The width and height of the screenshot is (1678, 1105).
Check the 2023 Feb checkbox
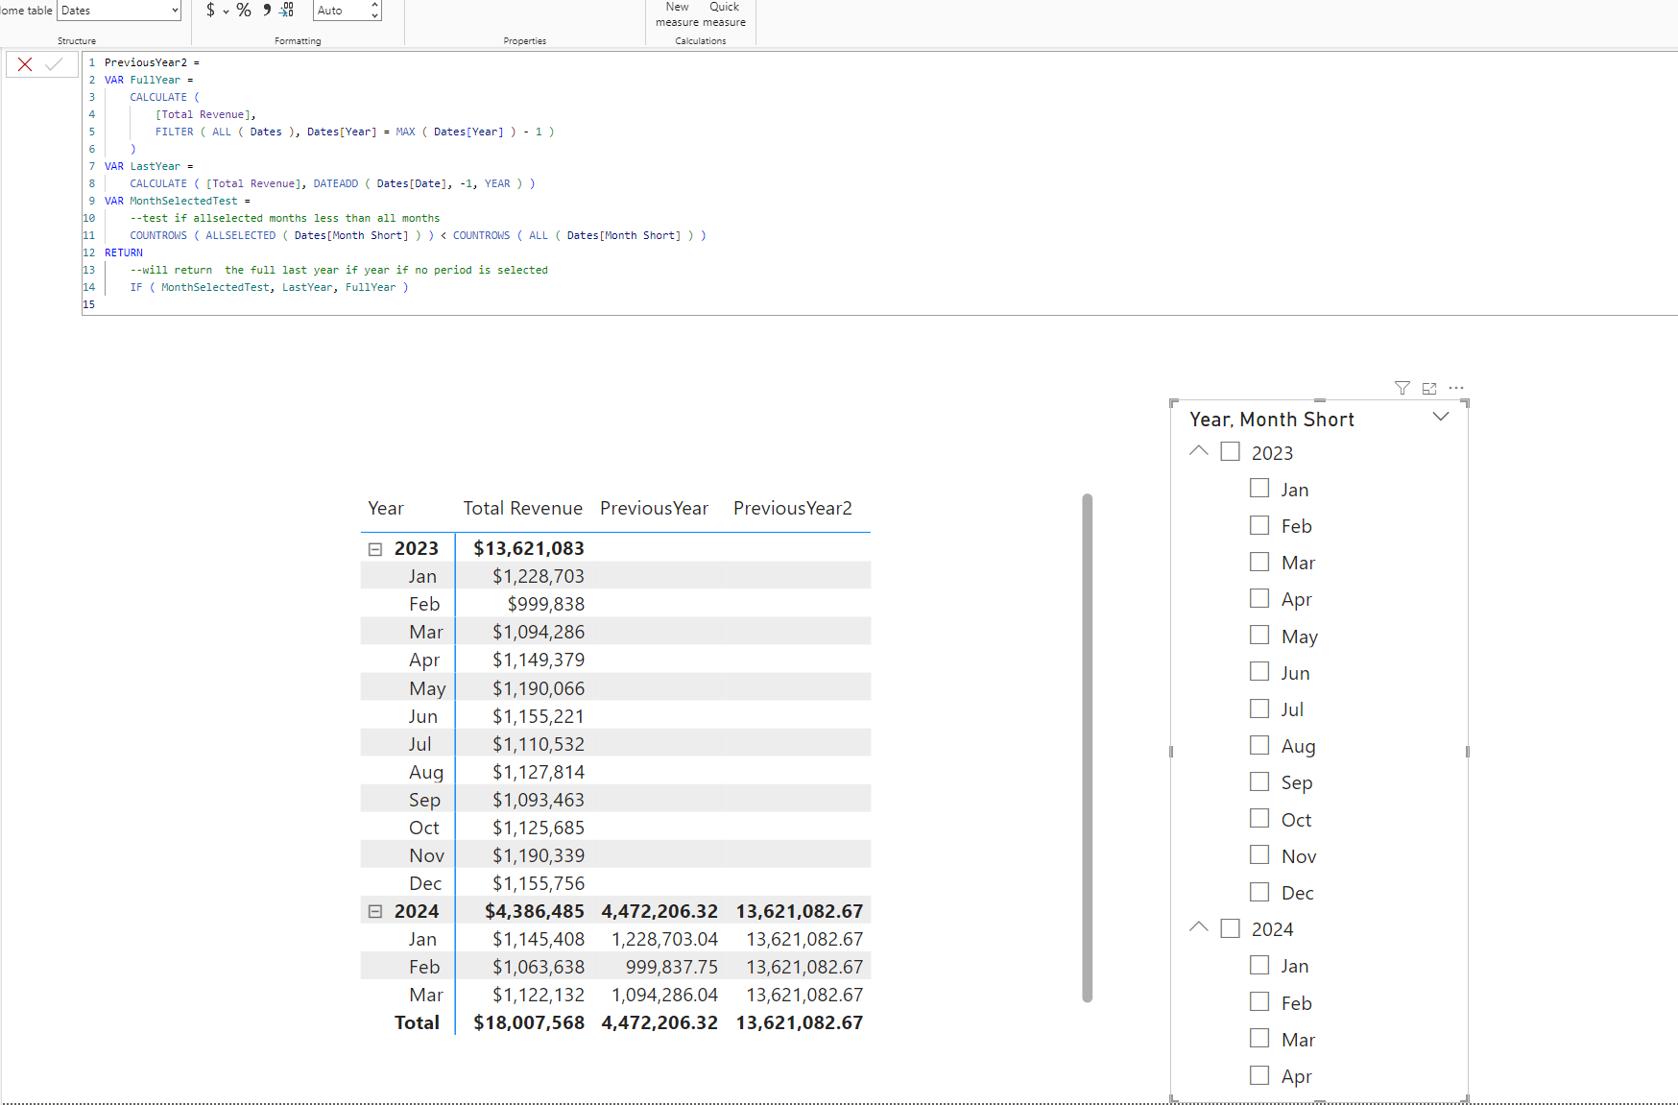(x=1259, y=525)
